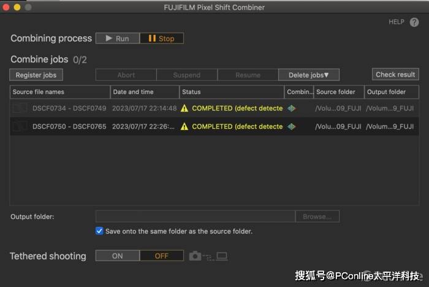Open the Delete jobs dropdown

(309, 75)
